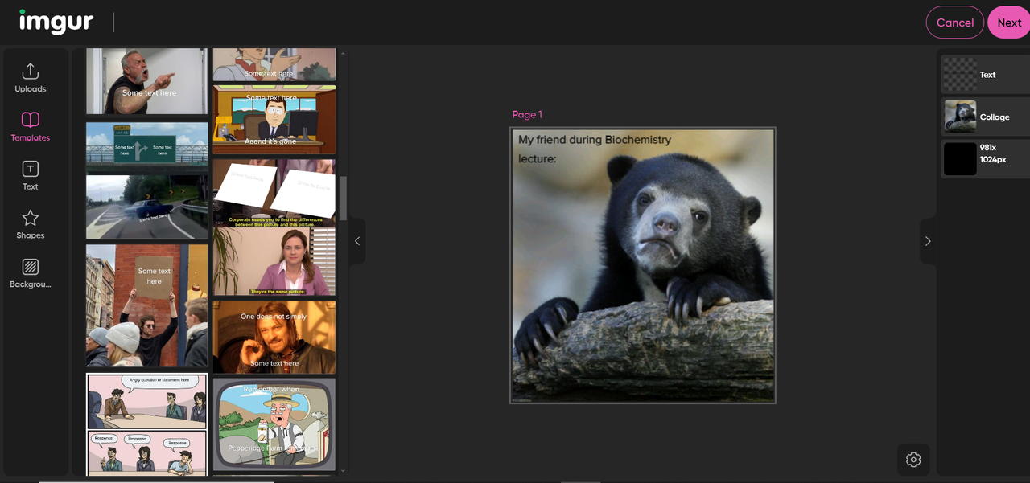Image resolution: width=1030 pixels, height=483 pixels.
Task: Click the templates list scrollbar thumb
Action: click(x=344, y=199)
